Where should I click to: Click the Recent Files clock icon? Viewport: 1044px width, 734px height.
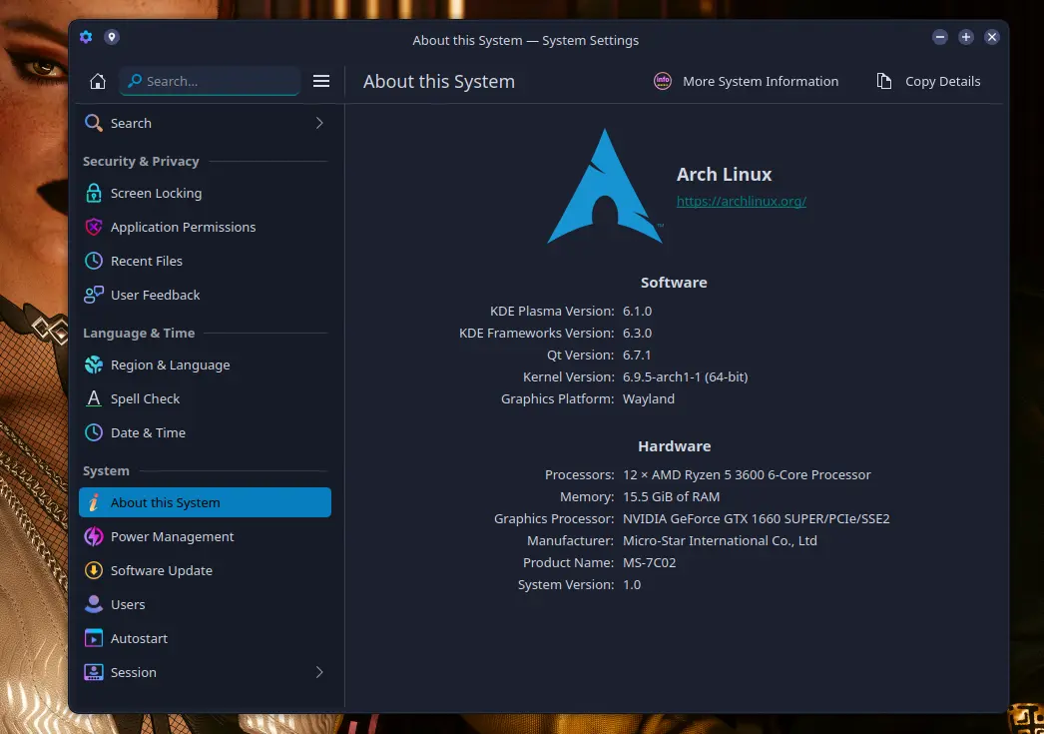click(94, 261)
